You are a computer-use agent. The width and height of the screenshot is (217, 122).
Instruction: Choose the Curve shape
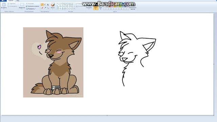[x=60, y=4]
